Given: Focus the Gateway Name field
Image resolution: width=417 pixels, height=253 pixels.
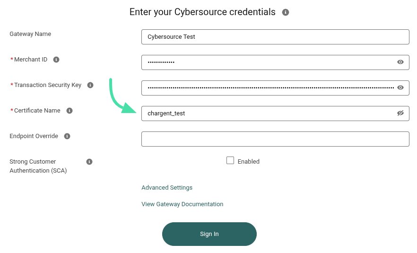Looking at the screenshot, I should tap(275, 37).
